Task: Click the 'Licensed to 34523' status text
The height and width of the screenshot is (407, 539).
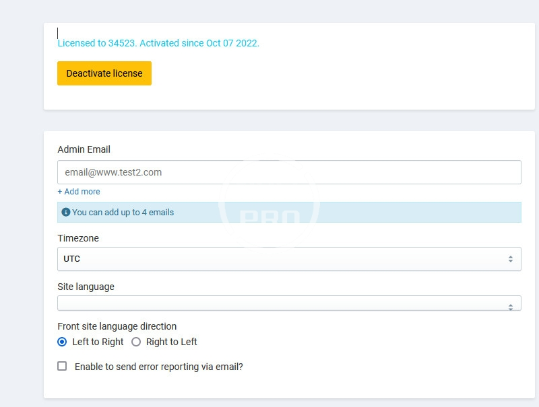Action: (158, 43)
